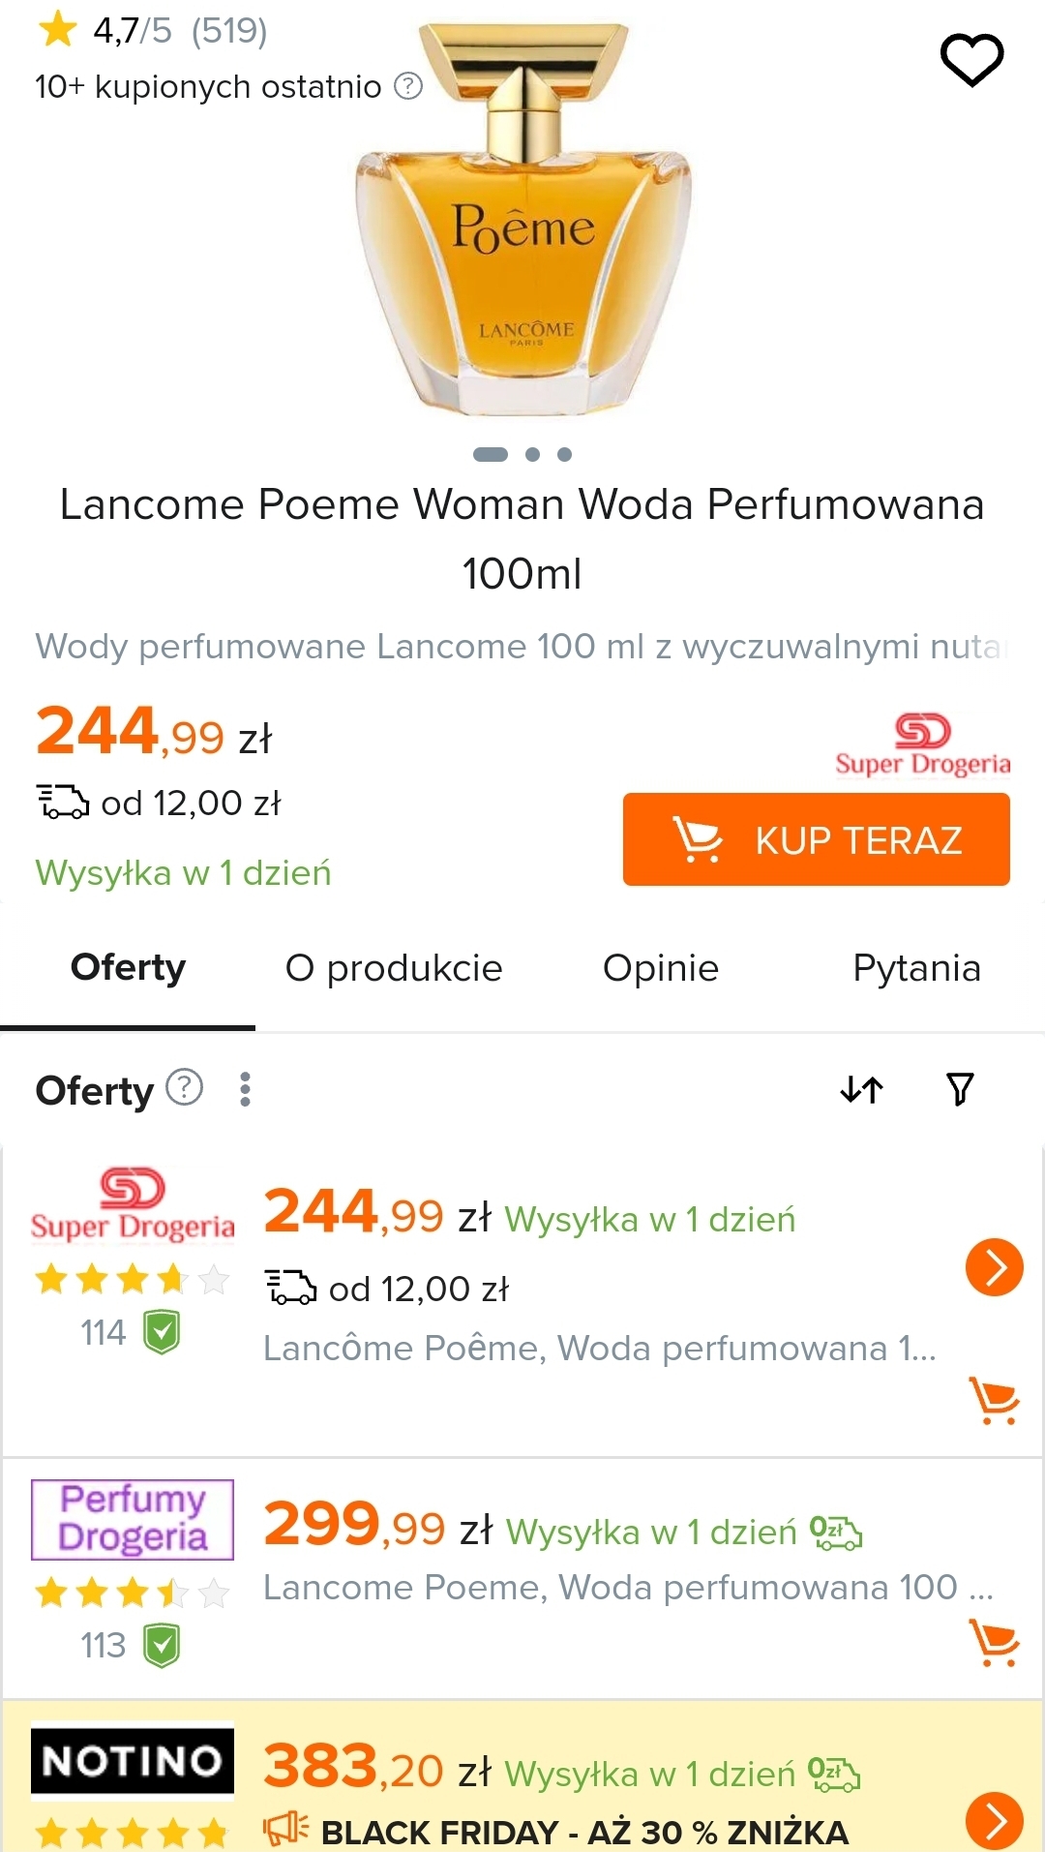Open the 4,7/5 rating reviews link

click(153, 31)
